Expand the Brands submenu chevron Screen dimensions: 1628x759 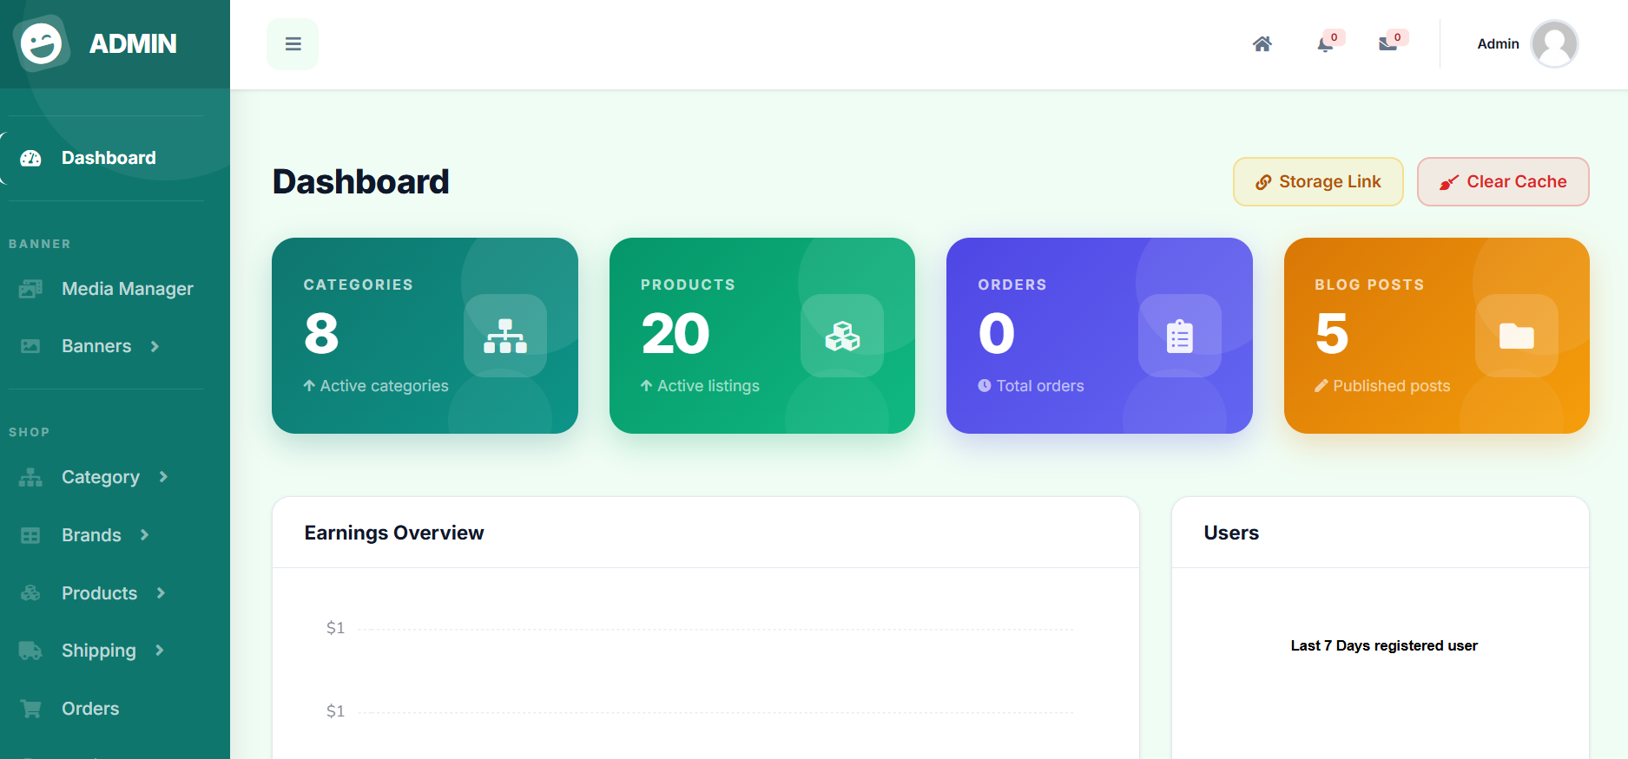pos(144,535)
